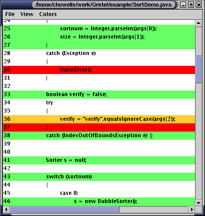Click the closing brace on green line 27
This screenshot has width=205, height=216.
(x=46, y=45)
